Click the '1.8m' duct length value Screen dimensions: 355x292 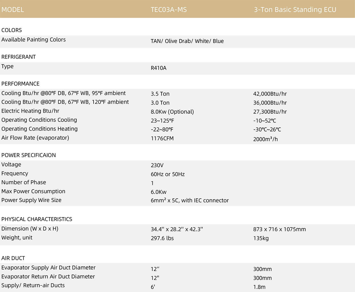pos(259,287)
